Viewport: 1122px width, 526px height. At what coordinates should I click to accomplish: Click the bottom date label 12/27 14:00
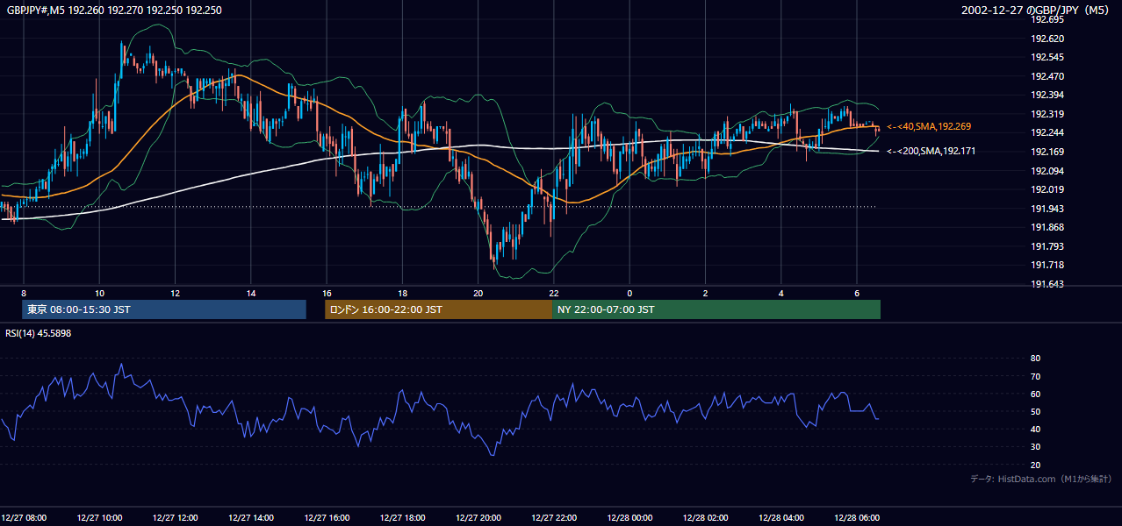click(251, 517)
